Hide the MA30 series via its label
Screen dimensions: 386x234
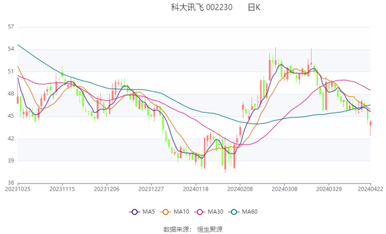click(x=215, y=212)
